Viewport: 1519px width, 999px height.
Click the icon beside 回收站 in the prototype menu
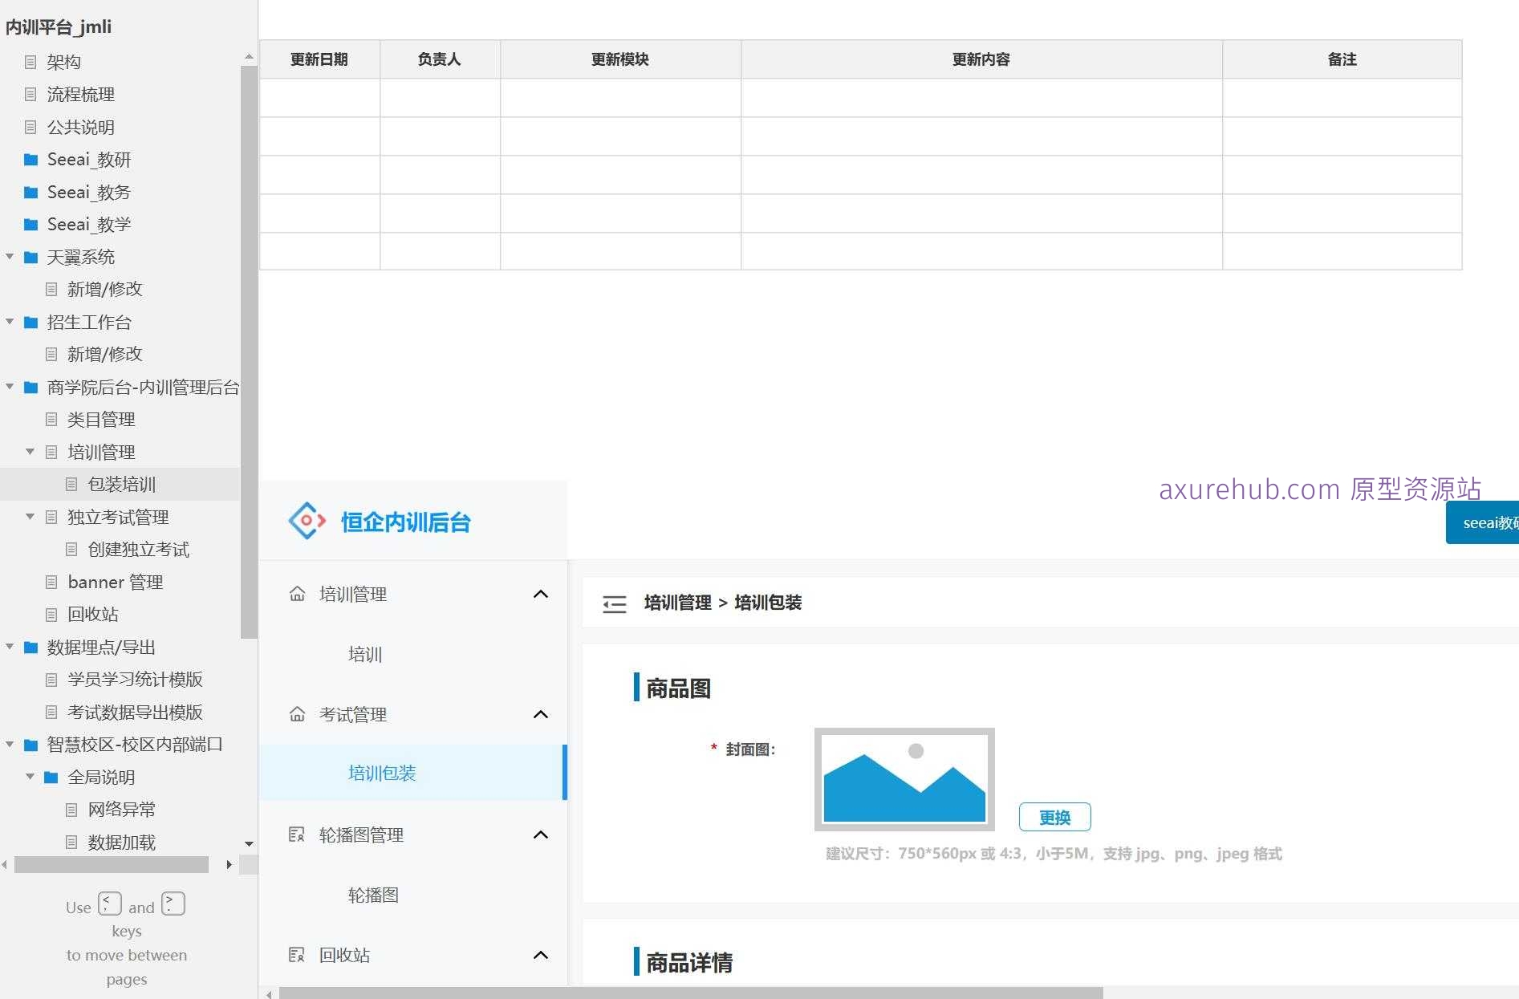pos(297,955)
